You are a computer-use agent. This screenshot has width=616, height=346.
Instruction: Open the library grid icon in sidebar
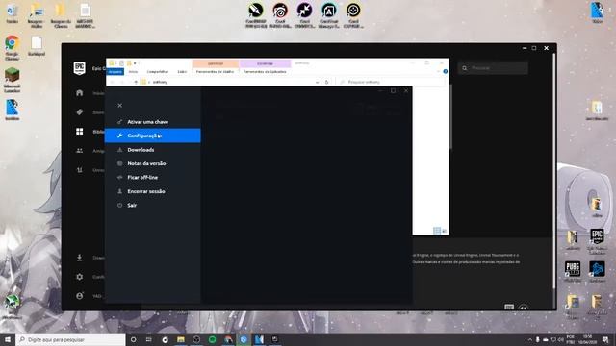(x=79, y=132)
